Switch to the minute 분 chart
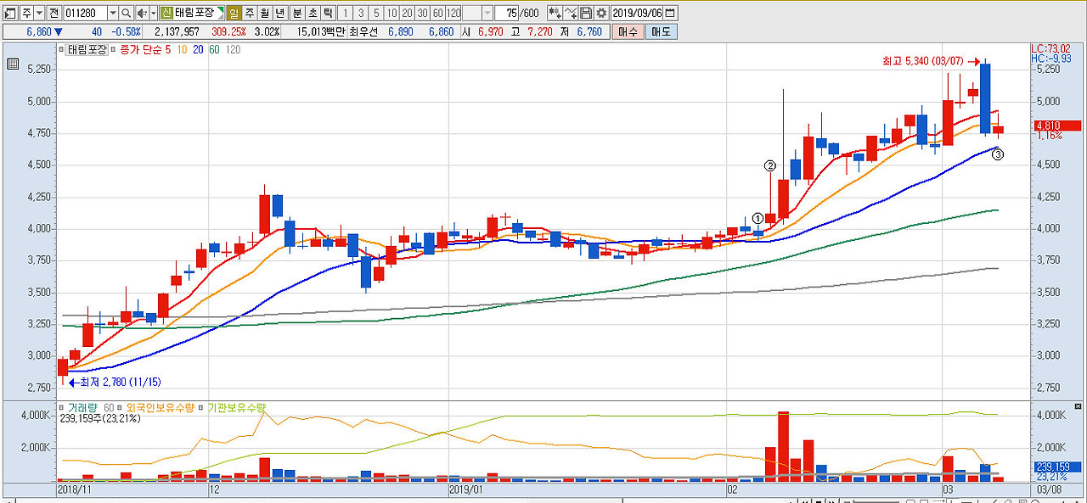 (x=297, y=14)
